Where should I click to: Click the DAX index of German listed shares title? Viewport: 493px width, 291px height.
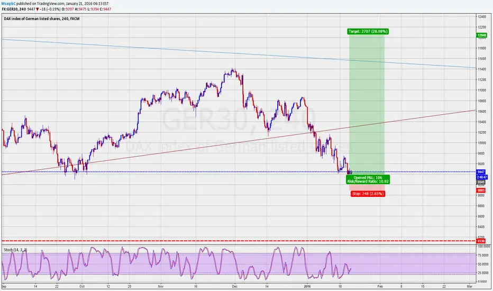41,19
